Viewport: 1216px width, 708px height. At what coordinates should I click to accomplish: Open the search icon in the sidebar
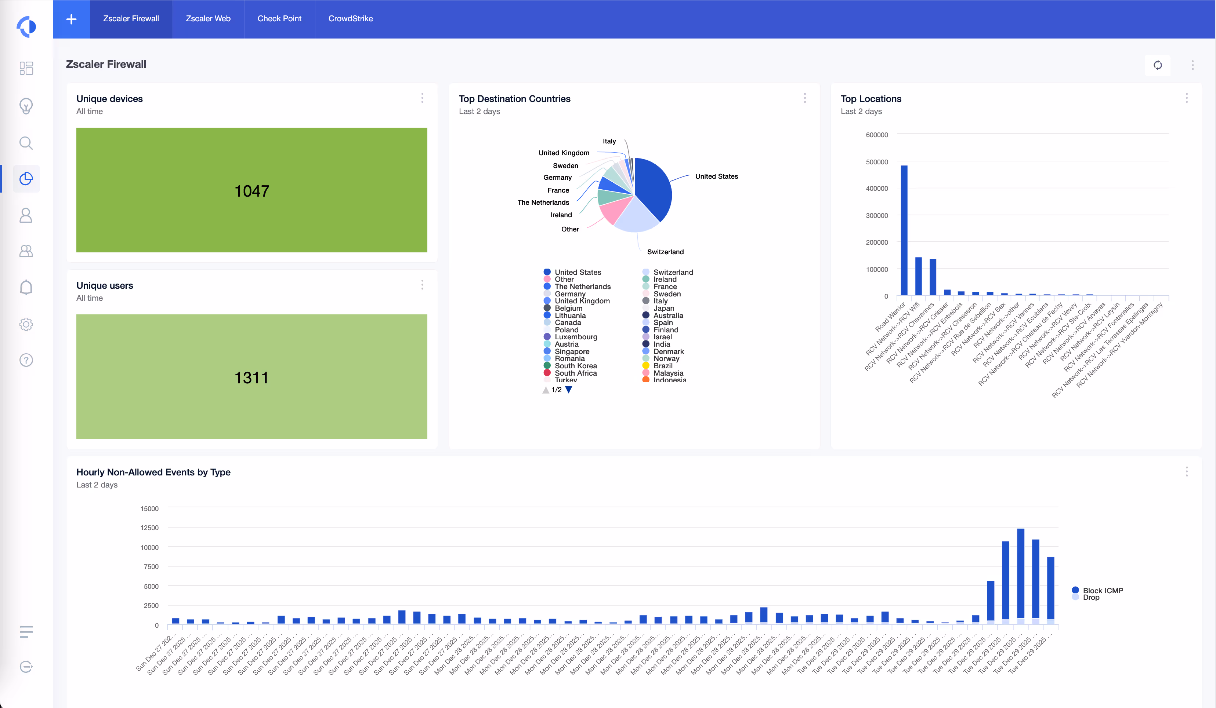[26, 143]
